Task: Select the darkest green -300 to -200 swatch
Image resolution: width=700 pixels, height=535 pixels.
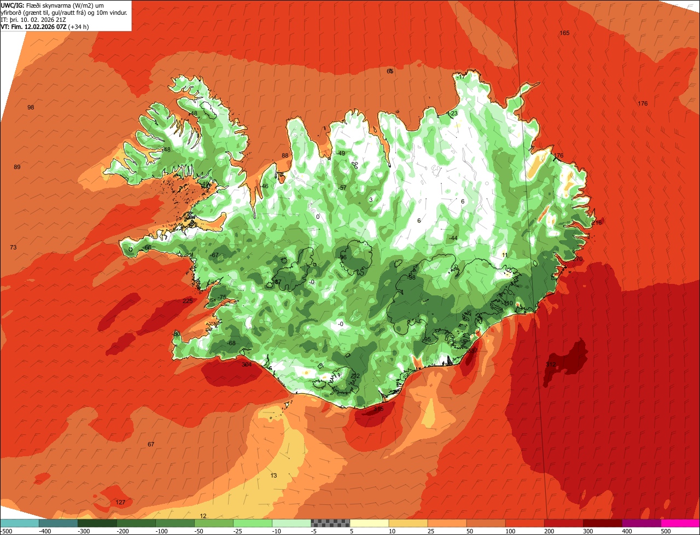Action: coord(97,523)
